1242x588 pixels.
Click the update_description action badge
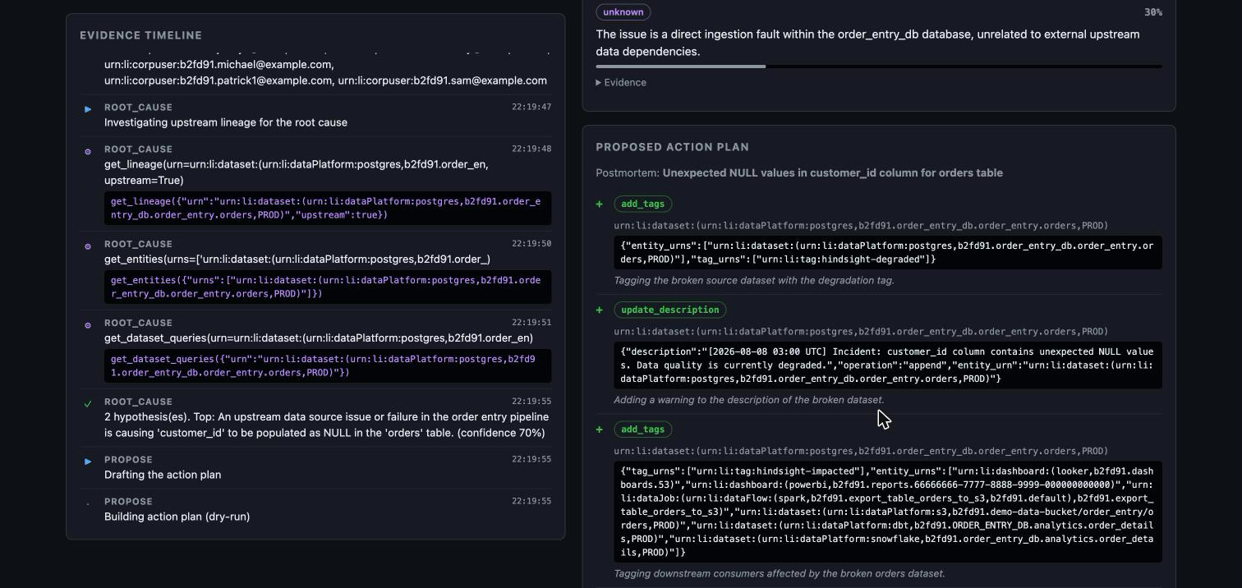670,310
